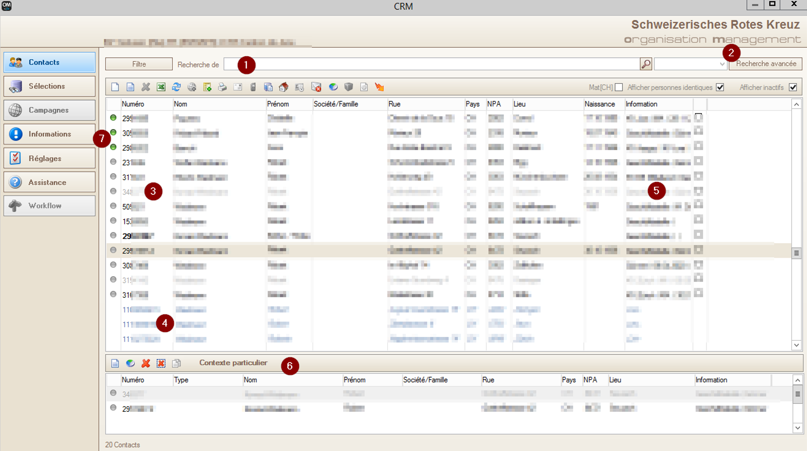Screen dimensions: 807x451
Task: Click the envelope with red X icon
Action: [x=316, y=87]
